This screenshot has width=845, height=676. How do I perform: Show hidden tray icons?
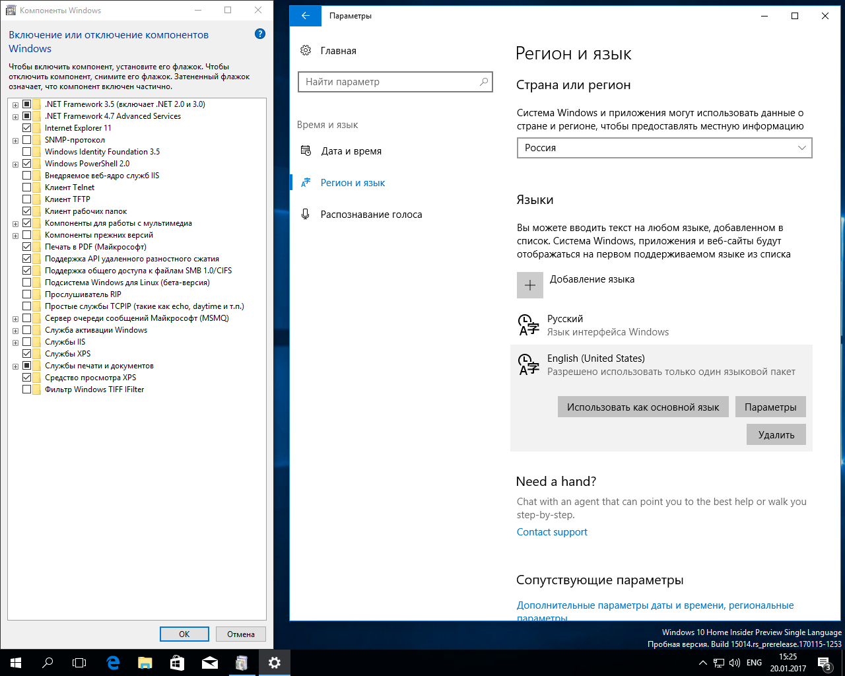coord(703,663)
